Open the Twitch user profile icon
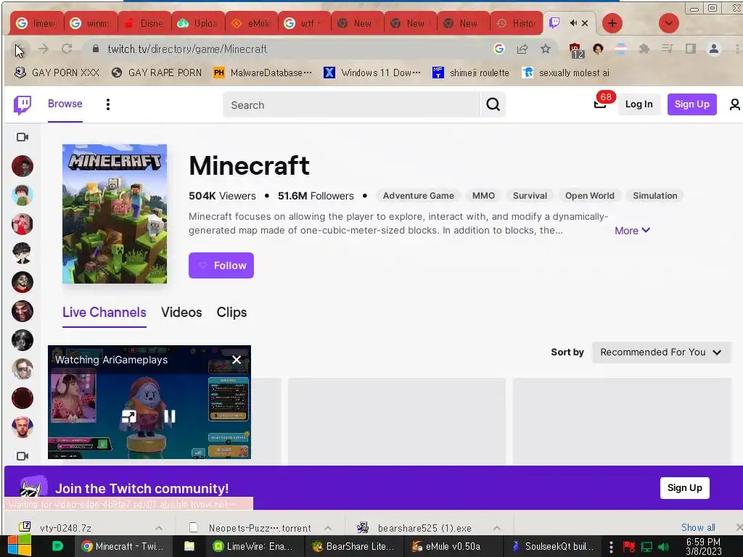 click(734, 104)
